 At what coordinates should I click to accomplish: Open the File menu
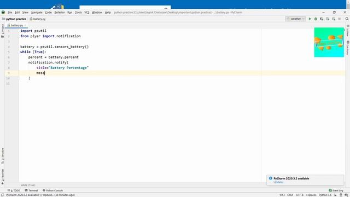[10, 13]
